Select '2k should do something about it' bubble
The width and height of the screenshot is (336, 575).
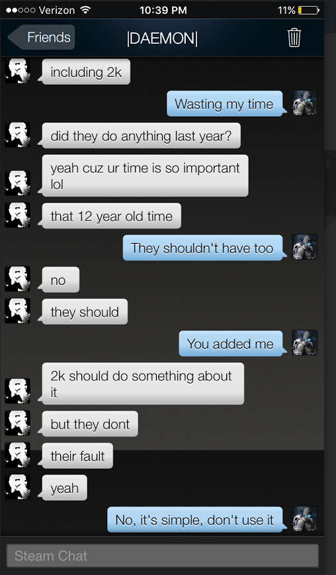143,384
